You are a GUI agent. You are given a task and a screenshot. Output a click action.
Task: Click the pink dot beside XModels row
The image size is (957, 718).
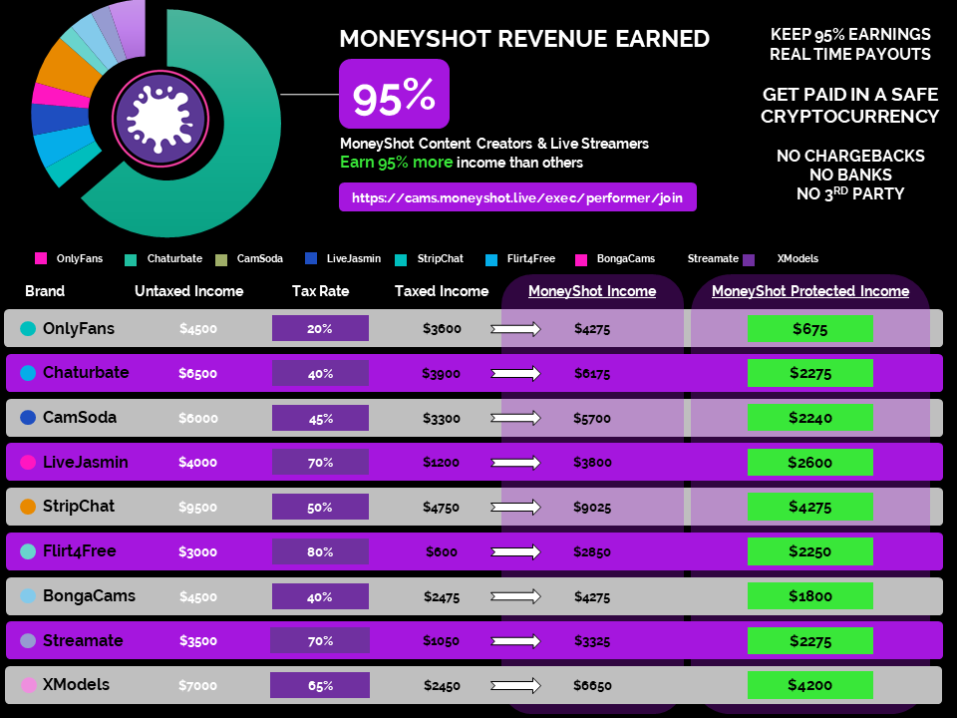tap(28, 685)
